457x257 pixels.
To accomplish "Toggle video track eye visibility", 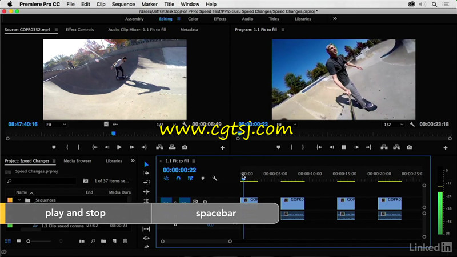I will pyautogui.click(x=205, y=202).
